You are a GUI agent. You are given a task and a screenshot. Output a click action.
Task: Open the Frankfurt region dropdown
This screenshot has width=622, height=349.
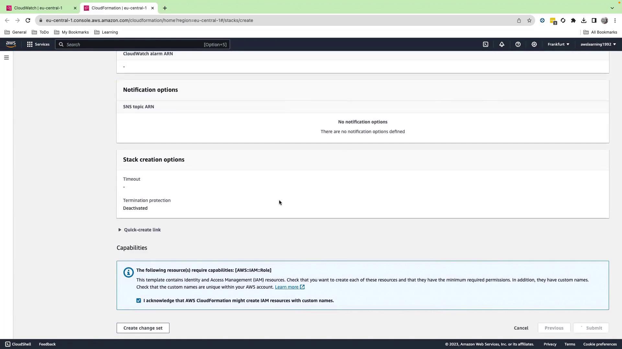(x=558, y=44)
